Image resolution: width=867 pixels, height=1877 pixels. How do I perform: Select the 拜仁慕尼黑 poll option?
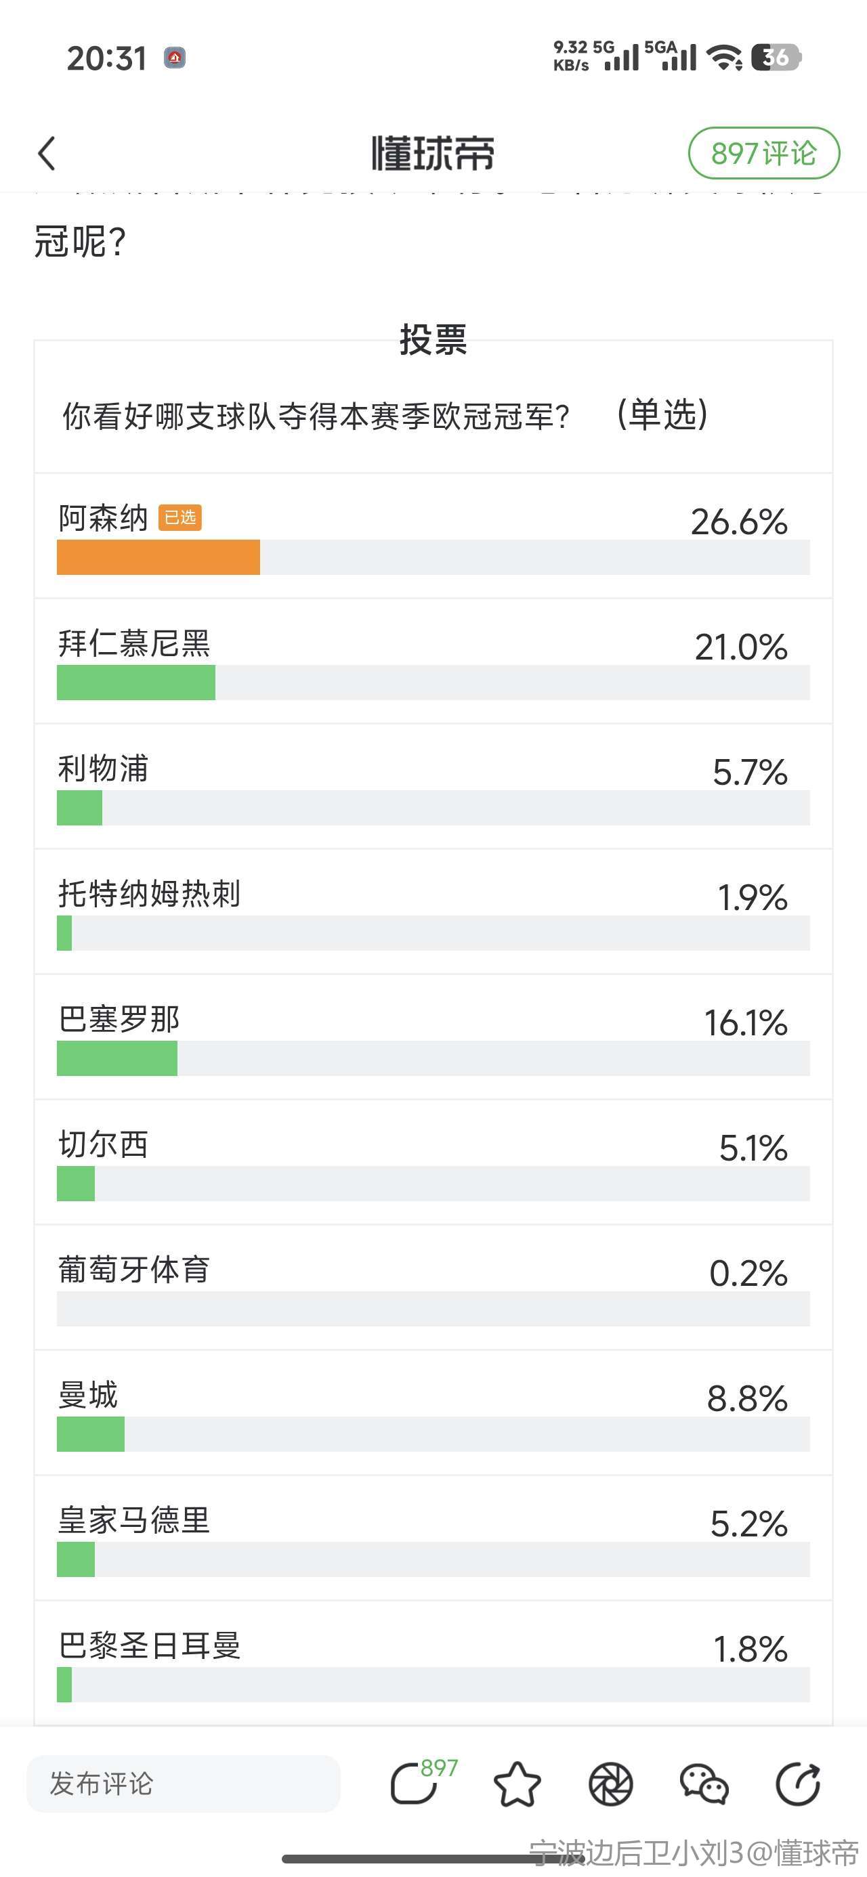pos(433,662)
